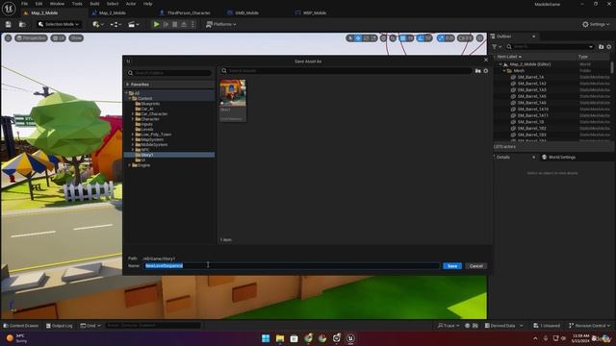
Task: Open the Window menu
Action: [57, 4]
